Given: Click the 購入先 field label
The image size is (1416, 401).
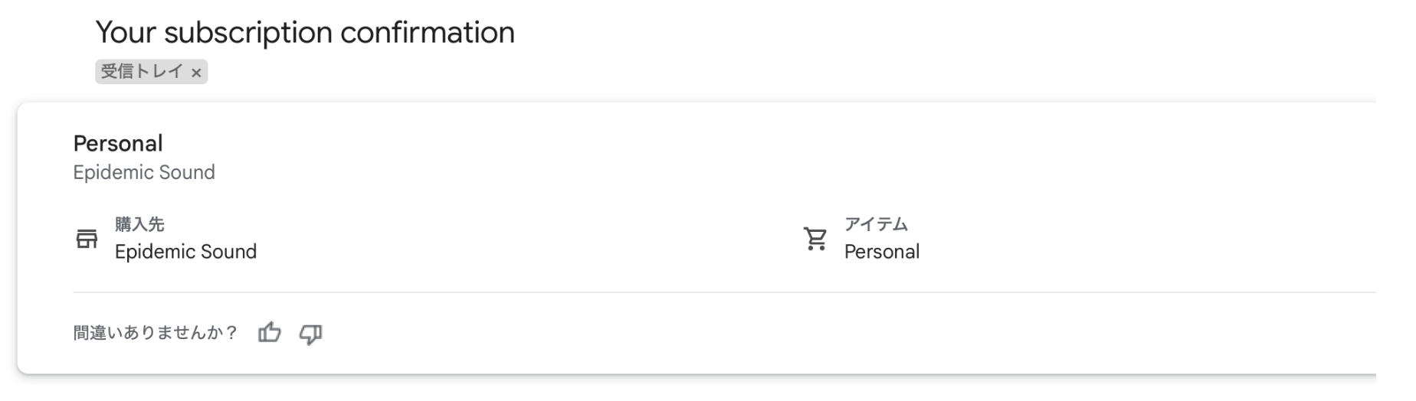Looking at the screenshot, I should pos(139,224).
